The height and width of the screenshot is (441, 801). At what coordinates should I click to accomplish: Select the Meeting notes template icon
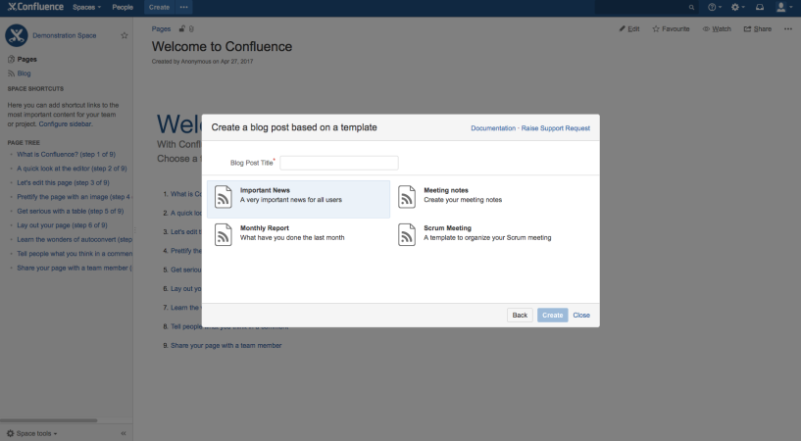407,197
